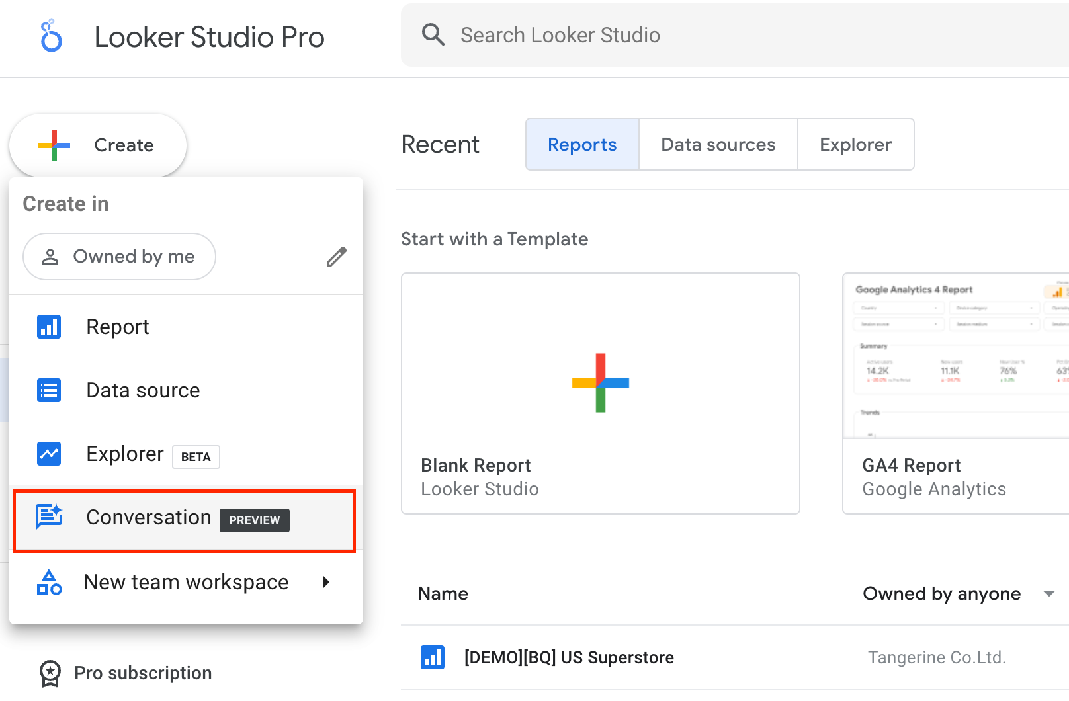Click the search magnifier icon
1069x701 pixels.
point(433,34)
